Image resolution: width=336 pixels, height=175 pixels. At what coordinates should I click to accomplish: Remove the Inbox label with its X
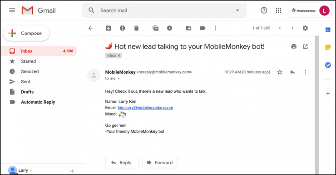119,55
